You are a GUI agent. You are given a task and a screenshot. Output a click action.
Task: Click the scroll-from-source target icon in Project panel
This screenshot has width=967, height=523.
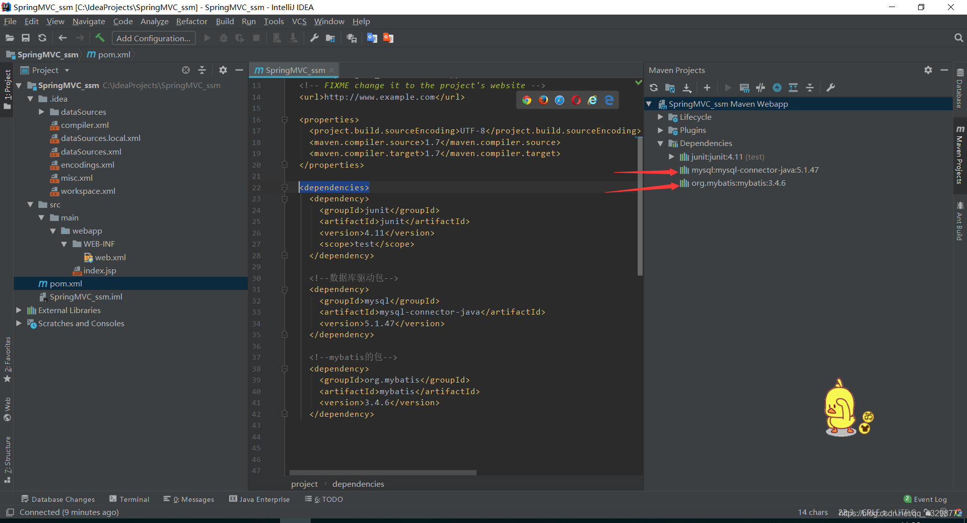point(186,70)
